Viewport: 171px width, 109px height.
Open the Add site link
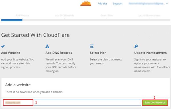point(102,3)
